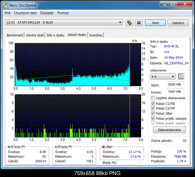Click the label AB_CENTRAL_PA
Screen dimensions: 195x177
176,63
